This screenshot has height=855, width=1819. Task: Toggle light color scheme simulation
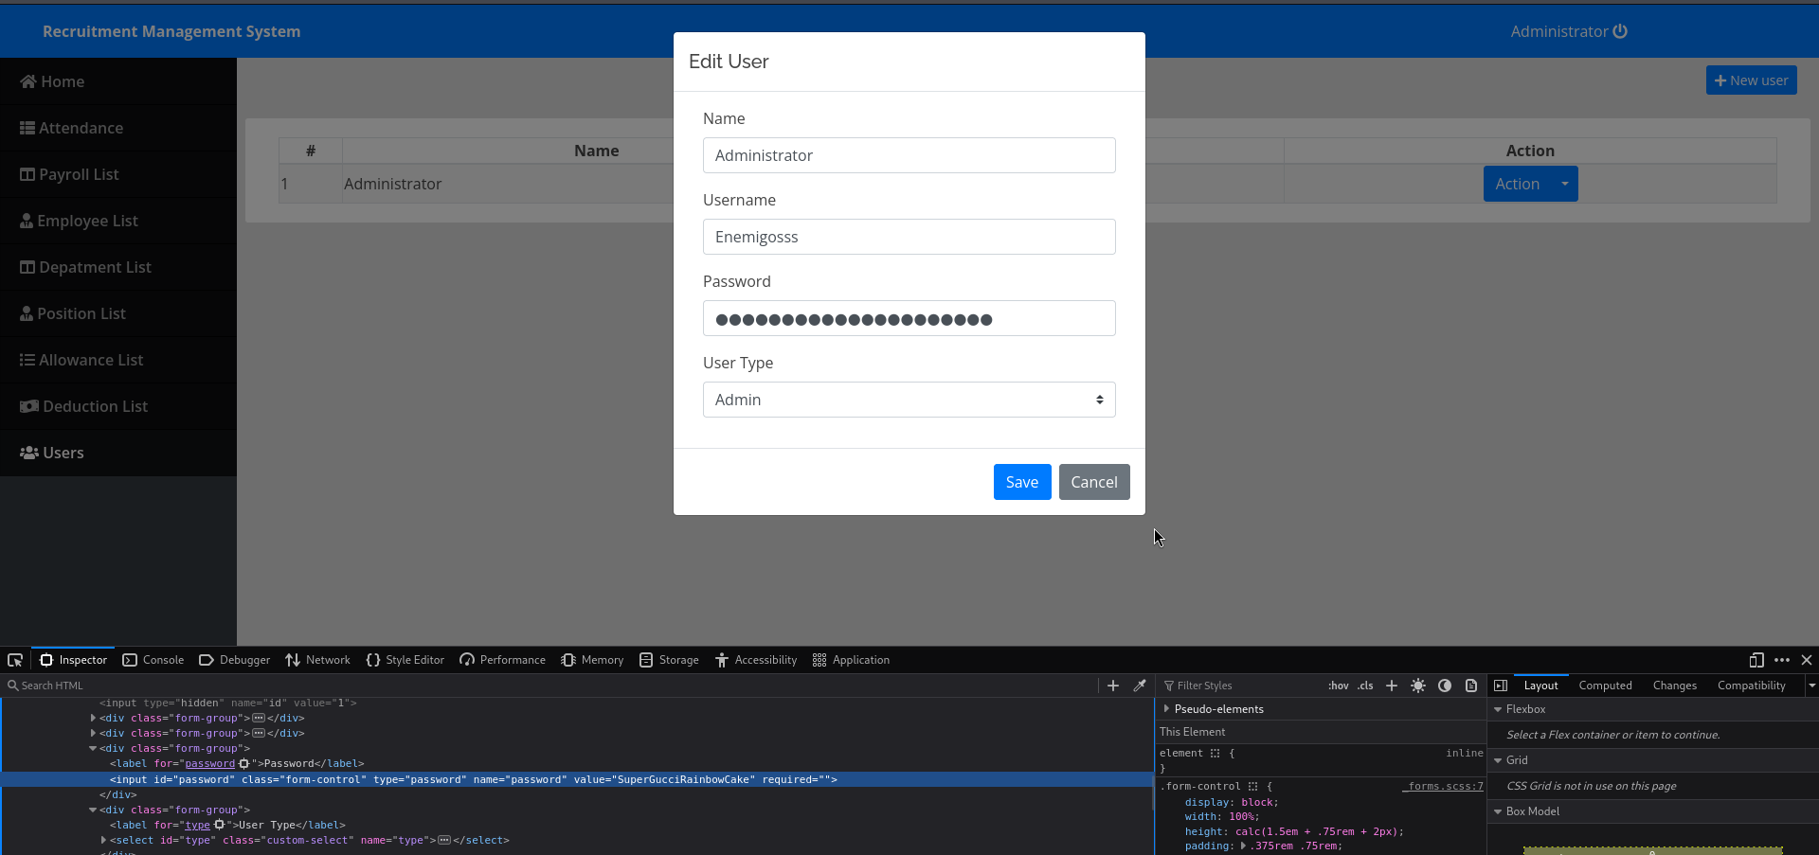[1418, 686]
